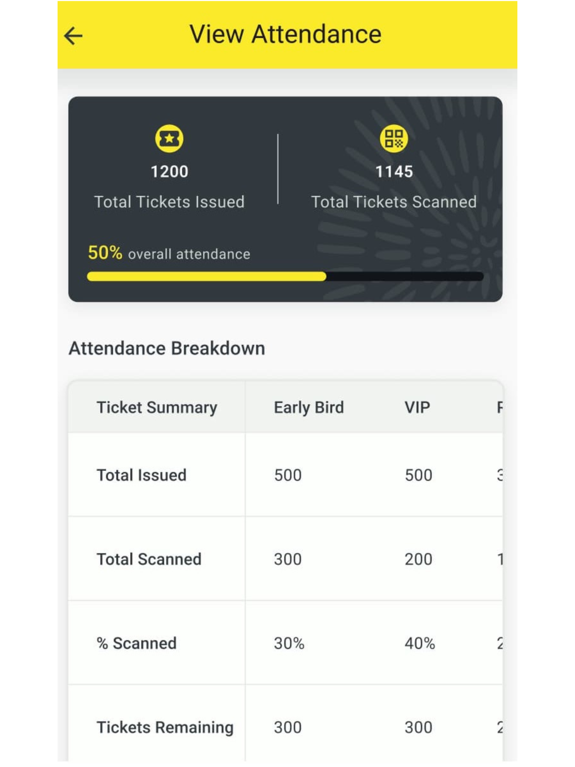The width and height of the screenshot is (575, 767).
Task: Select the Ticket Summary column header
Action: [x=157, y=407]
